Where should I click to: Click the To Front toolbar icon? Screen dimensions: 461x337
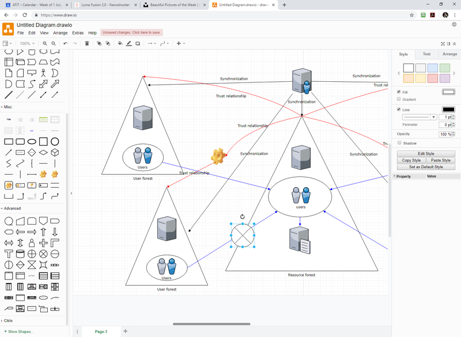99,43
